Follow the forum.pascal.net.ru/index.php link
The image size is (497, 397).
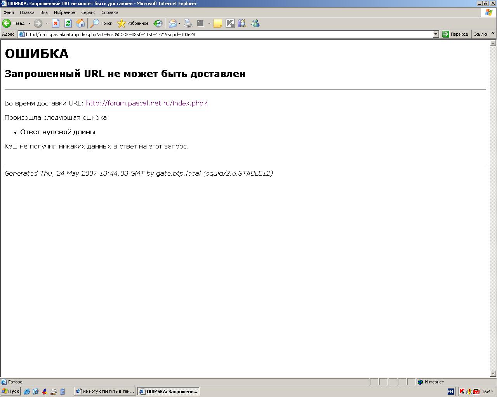(146, 103)
